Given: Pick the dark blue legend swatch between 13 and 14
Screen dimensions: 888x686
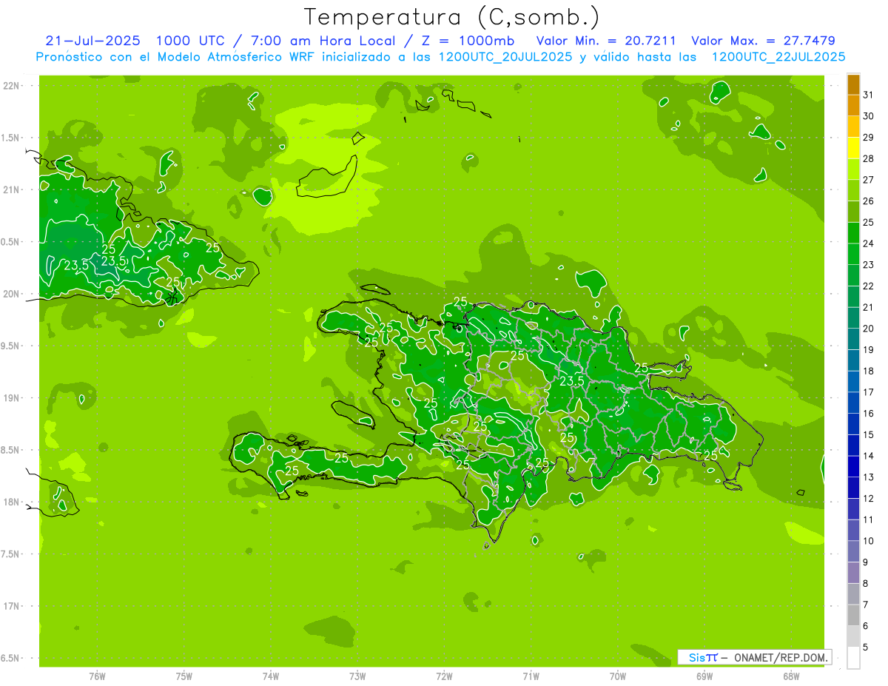Looking at the screenshot, I should [x=853, y=466].
